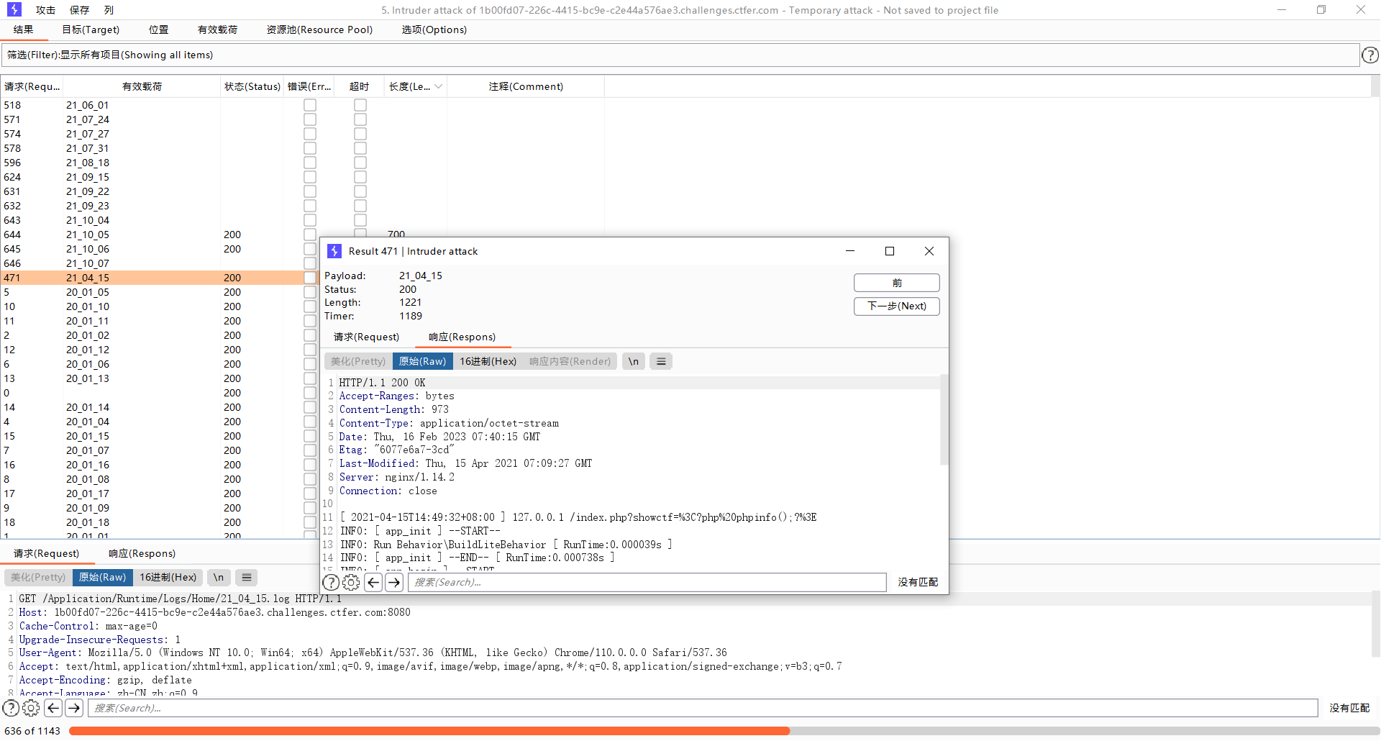Screen dimensions: 1381x741
Task: Click the main window bottom search field
Action: (x=703, y=708)
